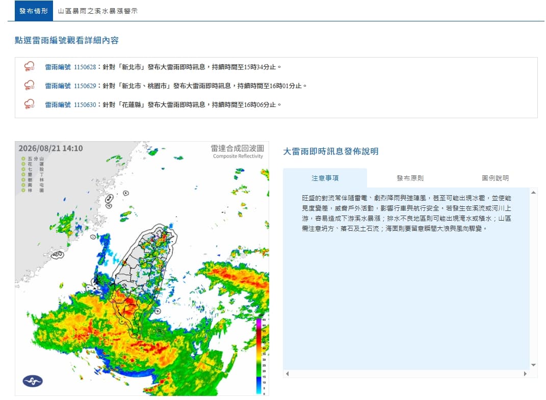Select the 注意事項 tab

(x=325, y=178)
